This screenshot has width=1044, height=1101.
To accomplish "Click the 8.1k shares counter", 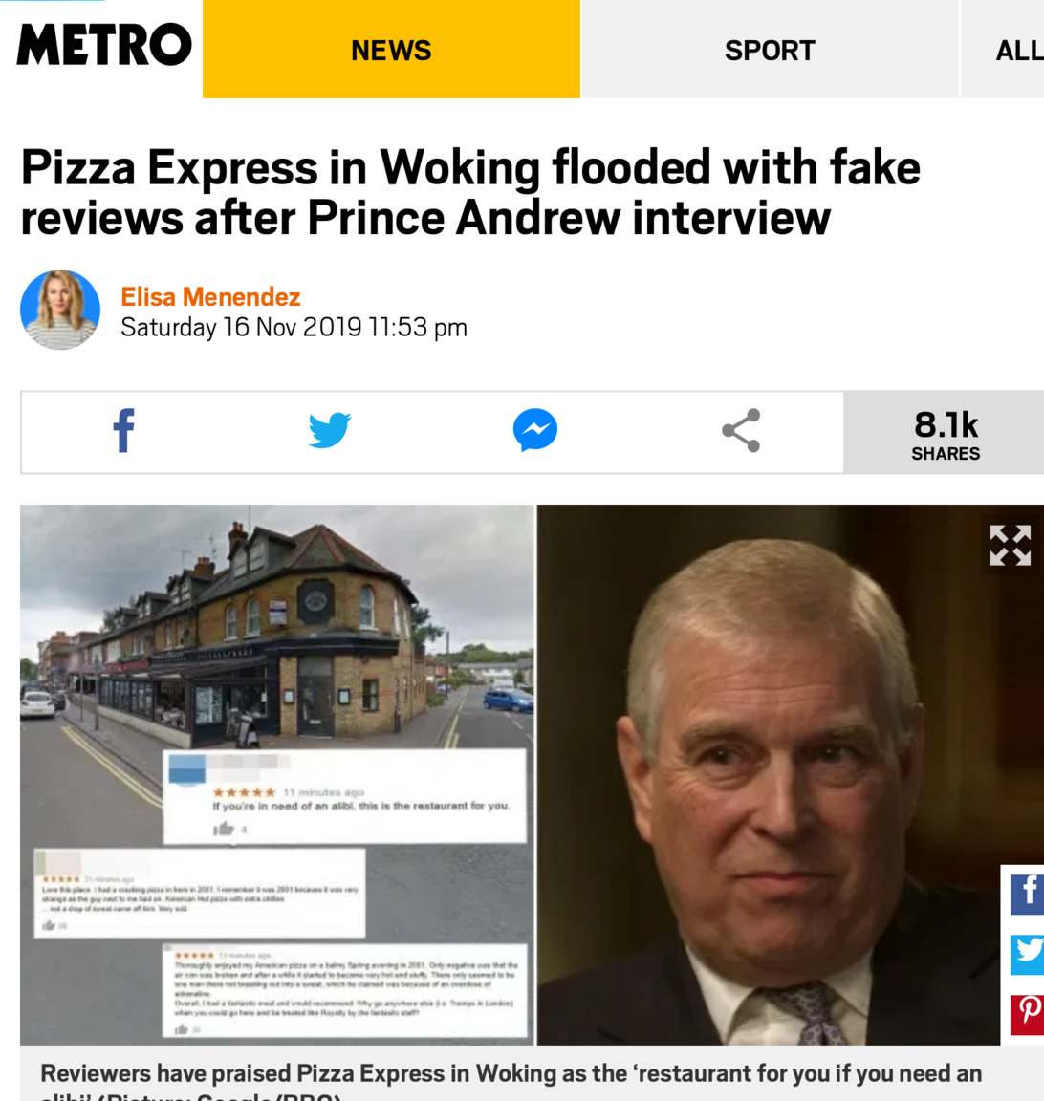I will pyautogui.click(x=945, y=433).
